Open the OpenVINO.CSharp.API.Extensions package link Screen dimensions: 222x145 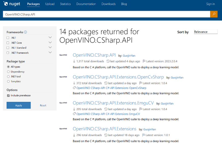pyautogui.click(x=104, y=129)
